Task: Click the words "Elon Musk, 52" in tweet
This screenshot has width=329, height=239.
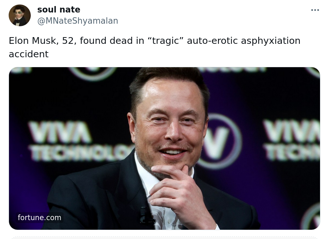Action: [41, 41]
